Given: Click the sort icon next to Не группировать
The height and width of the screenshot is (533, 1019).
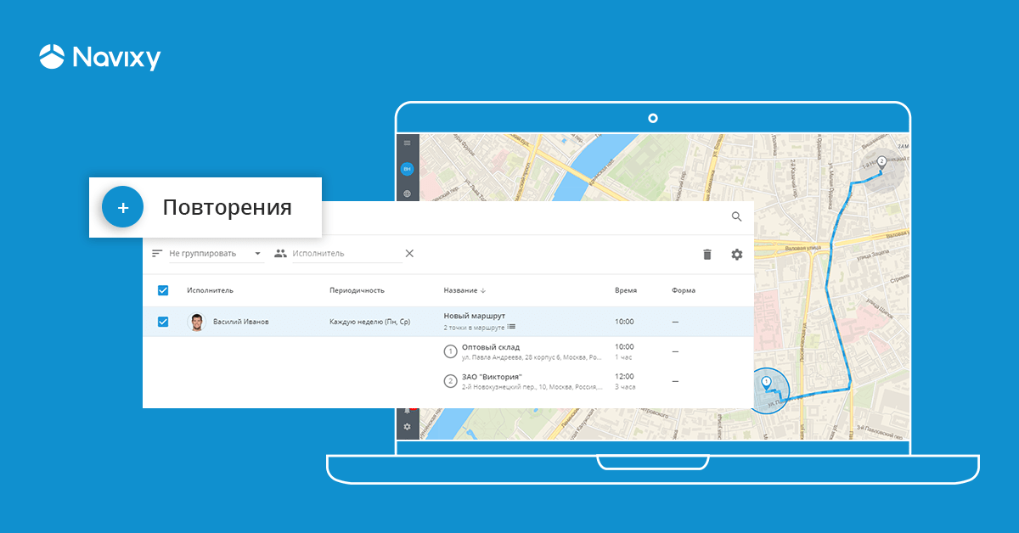Looking at the screenshot, I should [x=157, y=254].
